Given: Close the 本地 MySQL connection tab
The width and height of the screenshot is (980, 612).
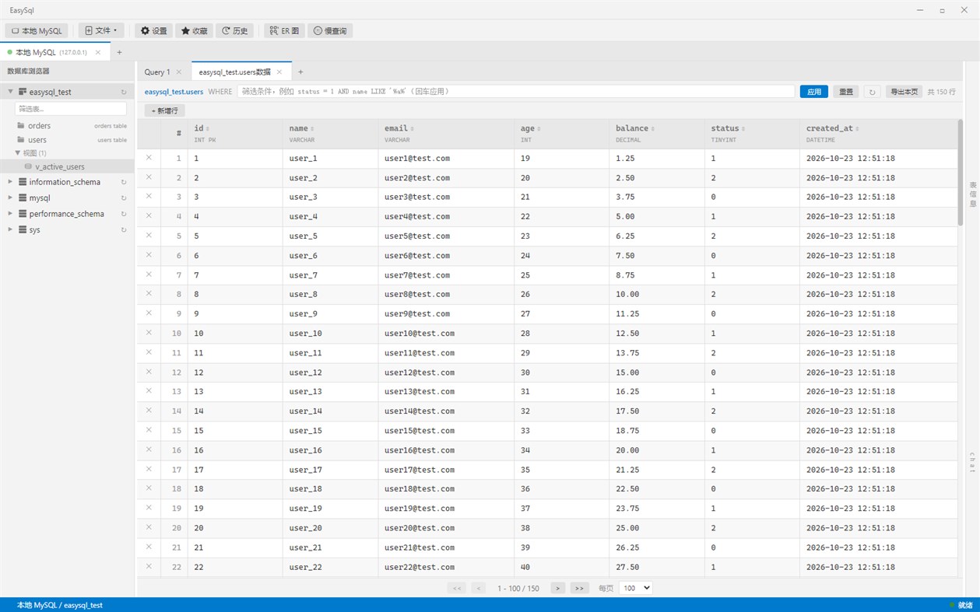Looking at the screenshot, I should [98, 52].
